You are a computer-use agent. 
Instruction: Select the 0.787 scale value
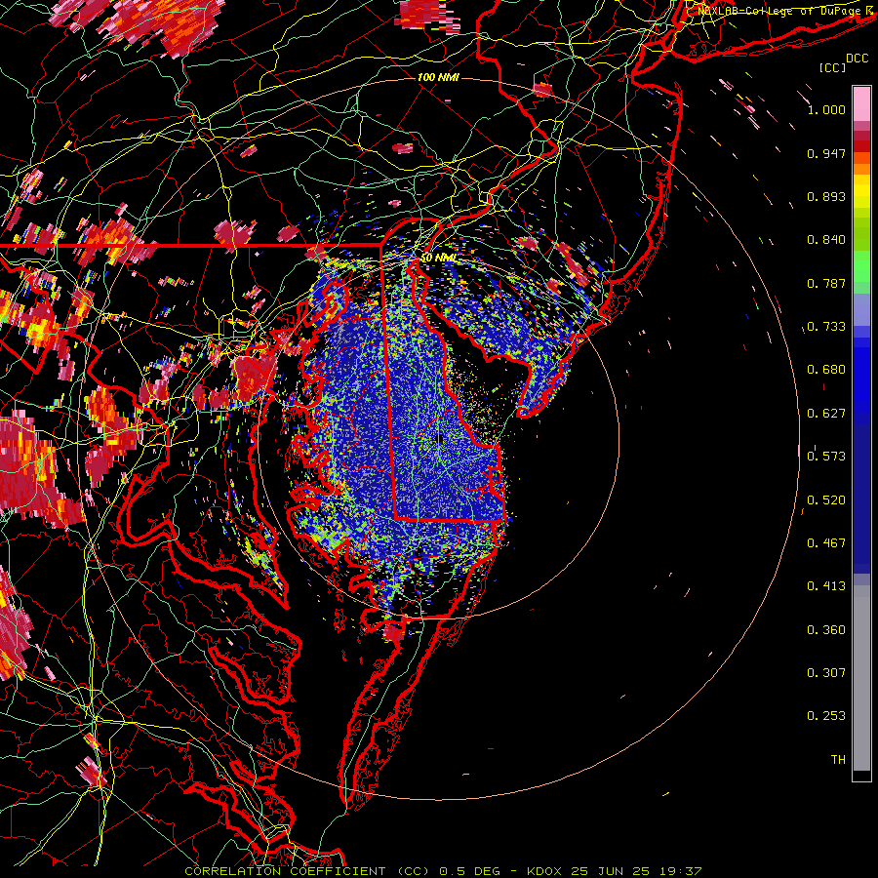coord(826,283)
